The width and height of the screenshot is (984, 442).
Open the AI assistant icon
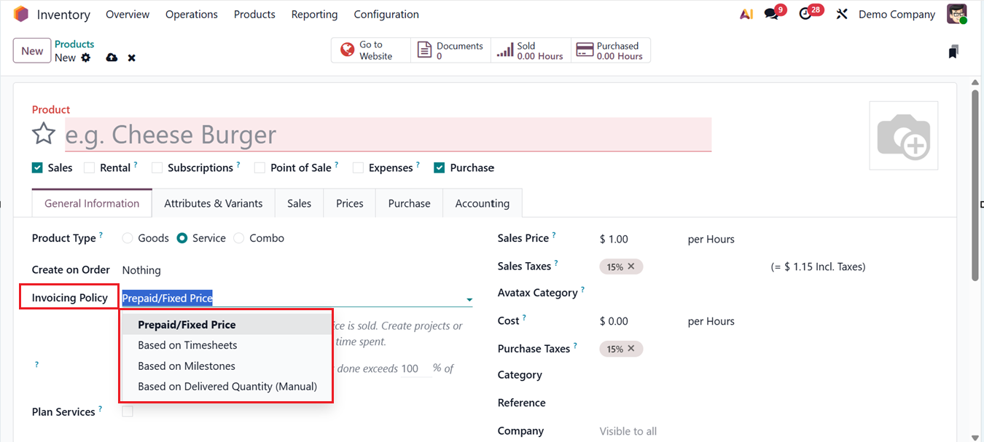click(x=746, y=13)
